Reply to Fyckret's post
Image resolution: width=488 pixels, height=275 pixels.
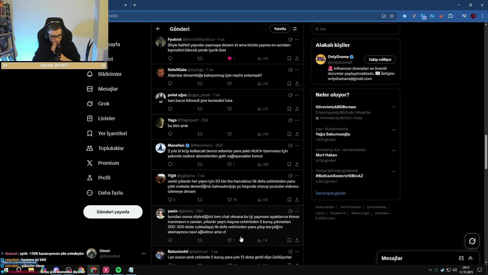tap(170, 58)
